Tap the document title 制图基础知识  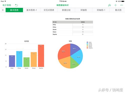[62, 5]
